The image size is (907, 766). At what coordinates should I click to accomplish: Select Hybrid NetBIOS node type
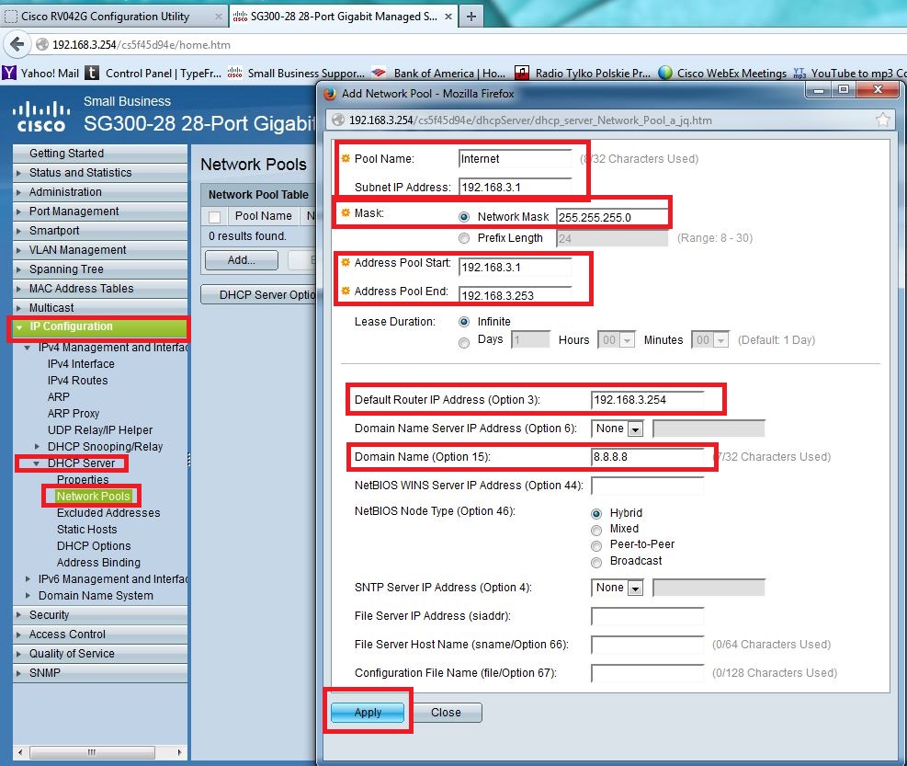(596, 513)
